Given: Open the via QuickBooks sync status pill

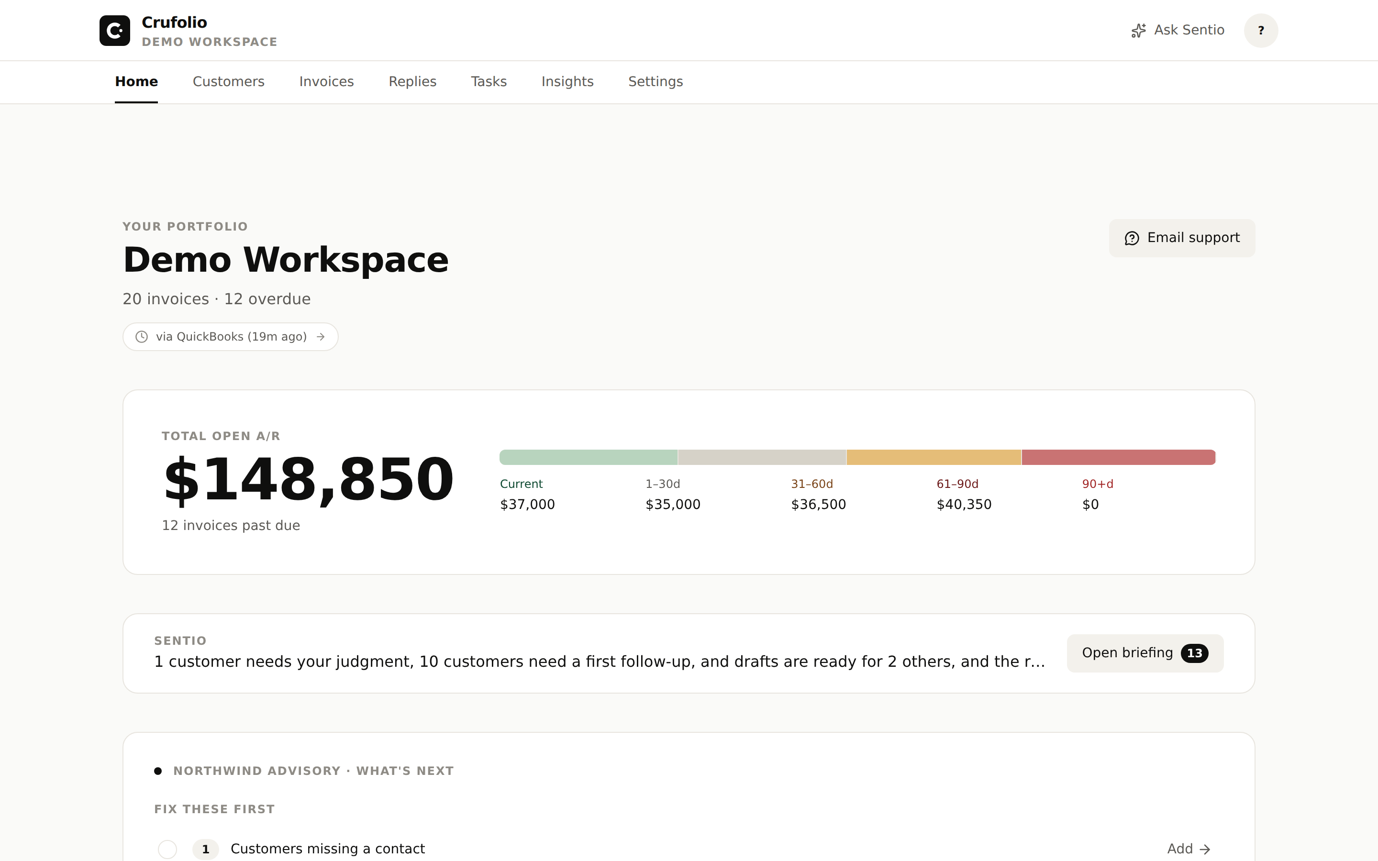Looking at the screenshot, I should [230, 337].
